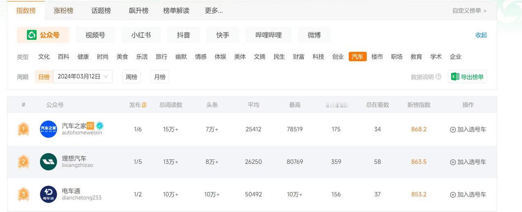Filter by the 文化 category
This screenshot has height=212, width=522.
click(44, 57)
